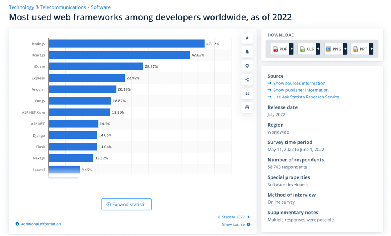Click the printer icon to print the chart

[247, 107]
